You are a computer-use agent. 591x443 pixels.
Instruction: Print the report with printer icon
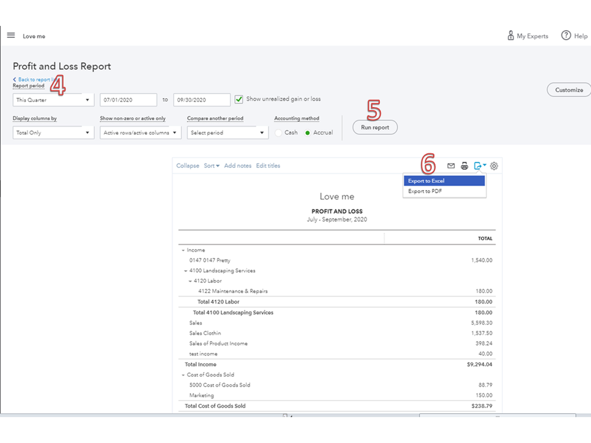click(x=464, y=166)
